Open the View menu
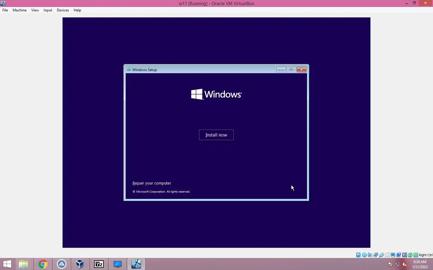Viewport: 433px width, 270px height. click(35, 10)
